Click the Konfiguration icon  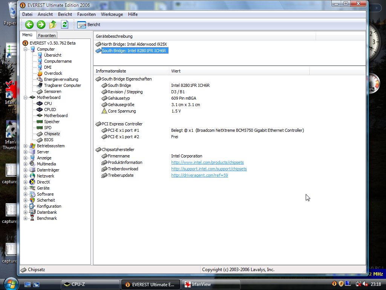click(x=32, y=206)
